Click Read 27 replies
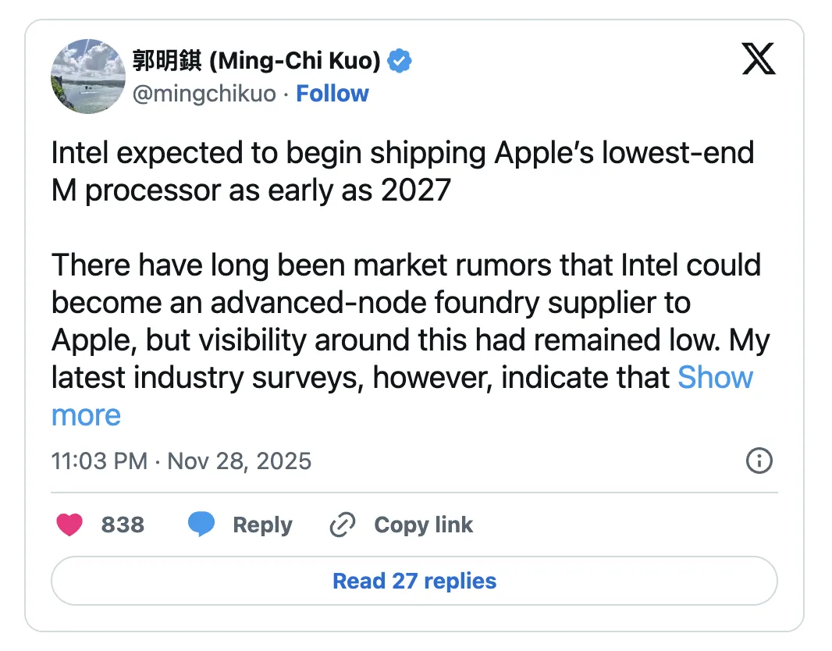This screenshot has width=832, height=651. pyautogui.click(x=414, y=581)
